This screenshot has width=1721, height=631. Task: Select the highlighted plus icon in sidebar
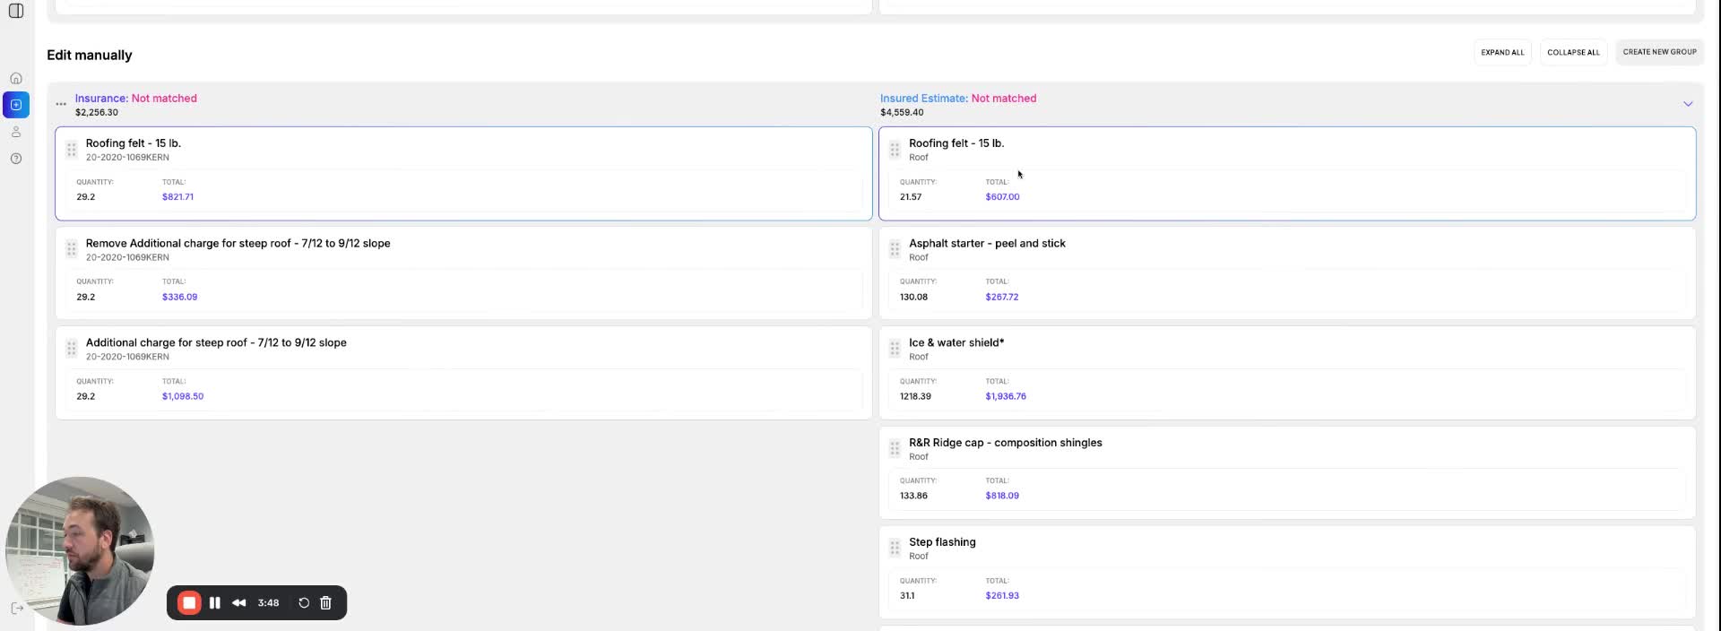[16, 105]
